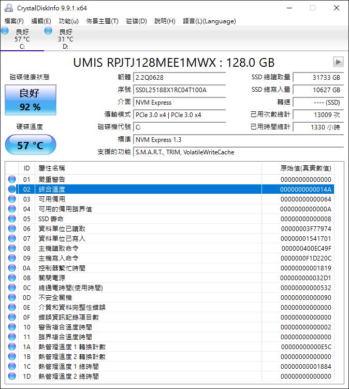Open the 佈景主題(T) menu
This screenshot has width=349, height=389.
pos(102,21)
